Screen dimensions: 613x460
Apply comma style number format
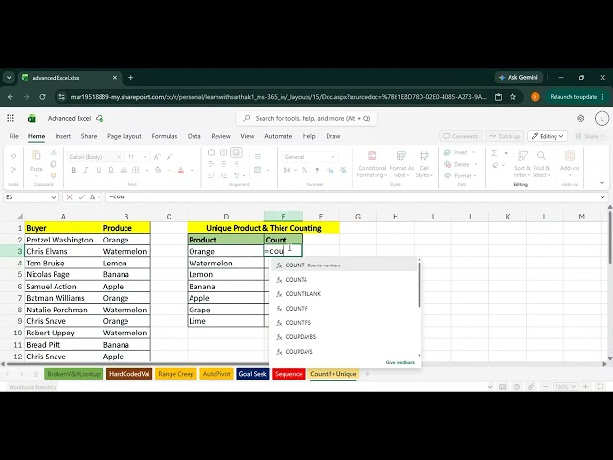pyautogui.click(x=317, y=170)
